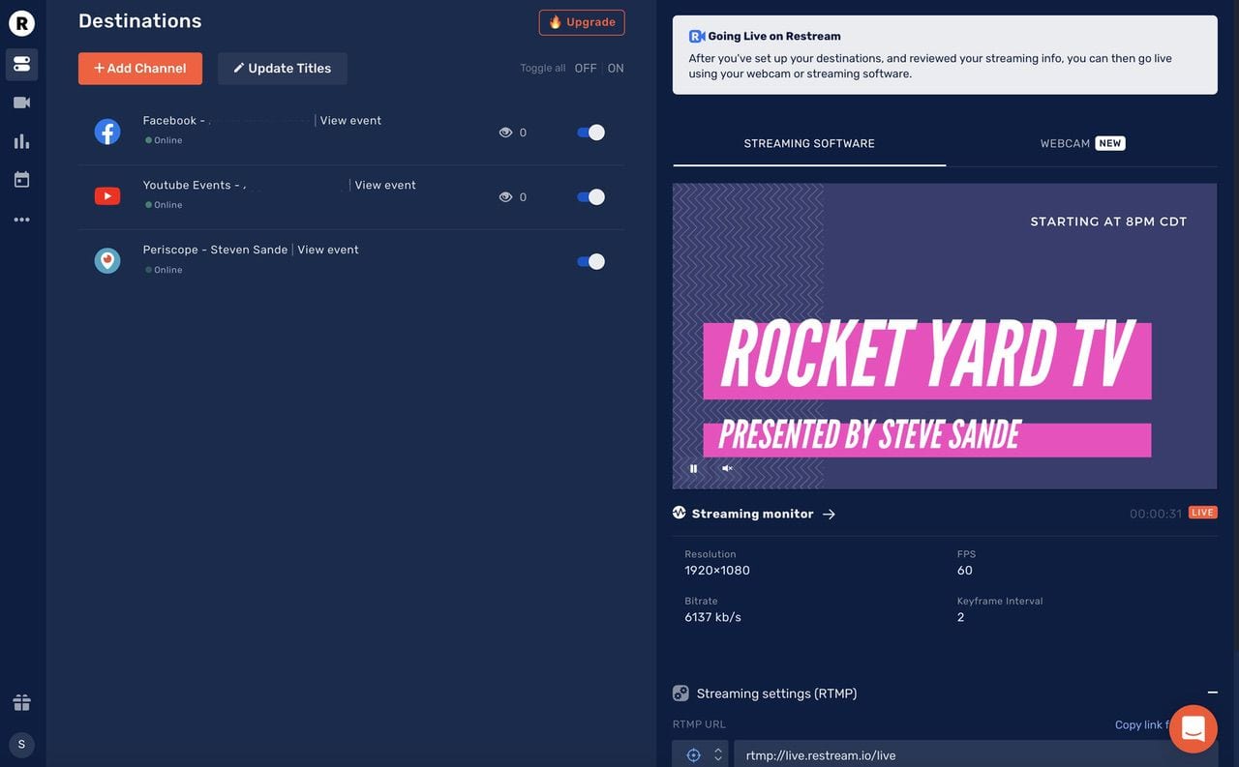Click the Update Titles button
Image resolution: width=1239 pixels, height=767 pixels.
click(282, 69)
